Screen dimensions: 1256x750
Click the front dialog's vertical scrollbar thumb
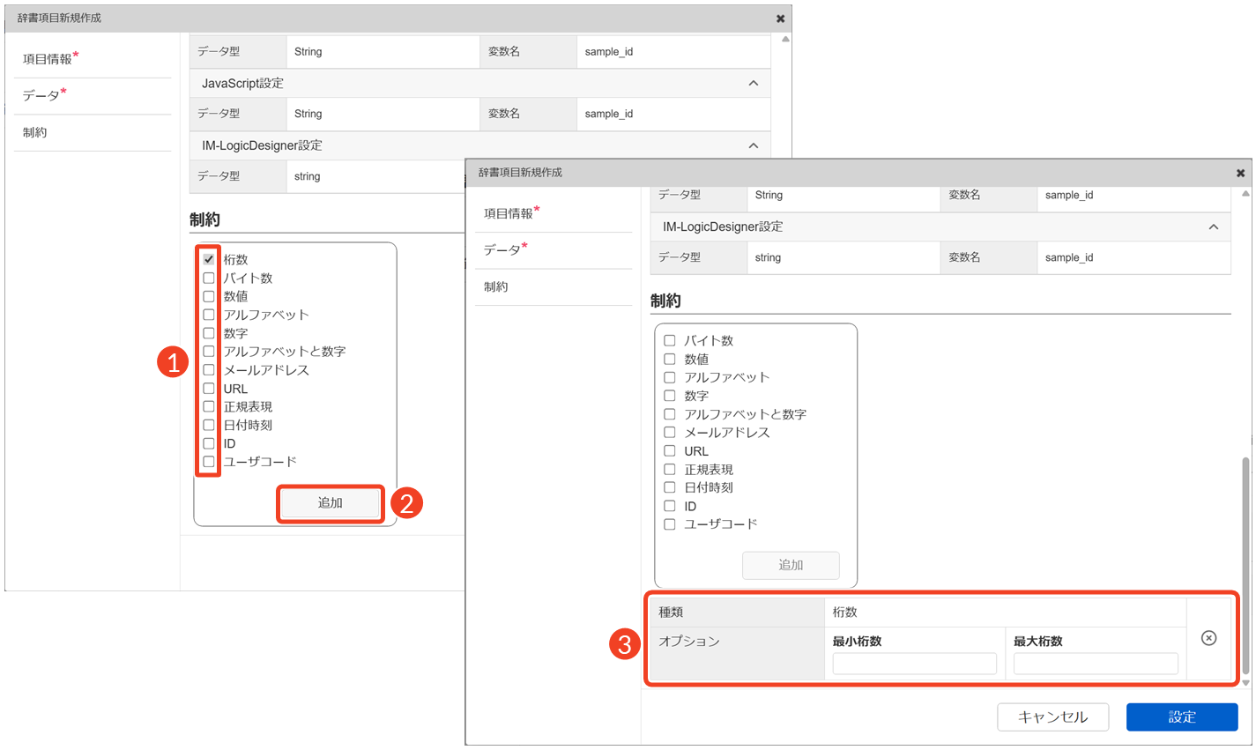pyautogui.click(x=1245, y=564)
